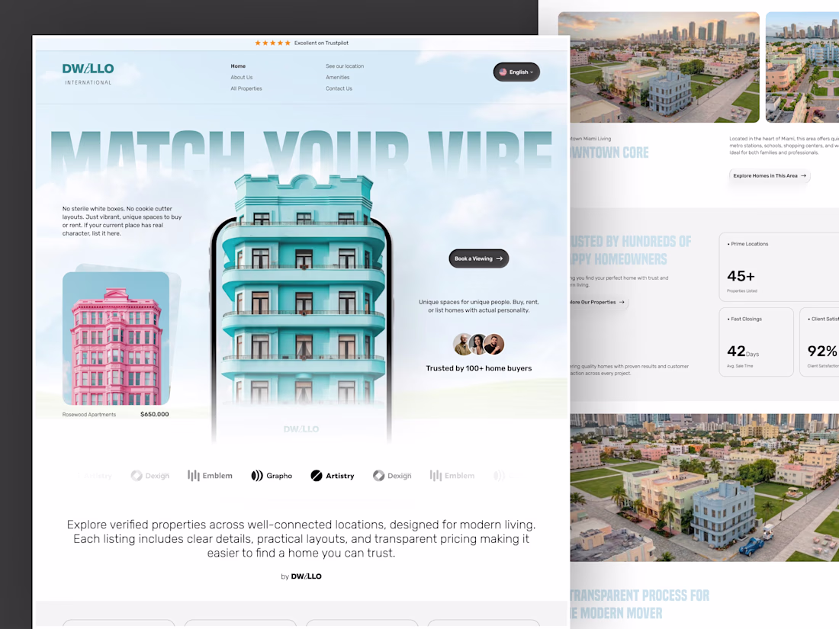Click the Trustpilot five-star rating

tap(272, 43)
